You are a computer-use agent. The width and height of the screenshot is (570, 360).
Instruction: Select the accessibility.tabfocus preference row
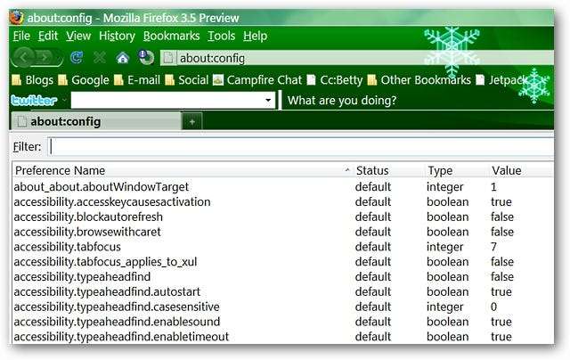(x=283, y=247)
